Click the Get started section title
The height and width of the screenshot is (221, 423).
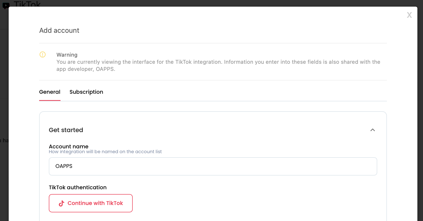[66, 130]
